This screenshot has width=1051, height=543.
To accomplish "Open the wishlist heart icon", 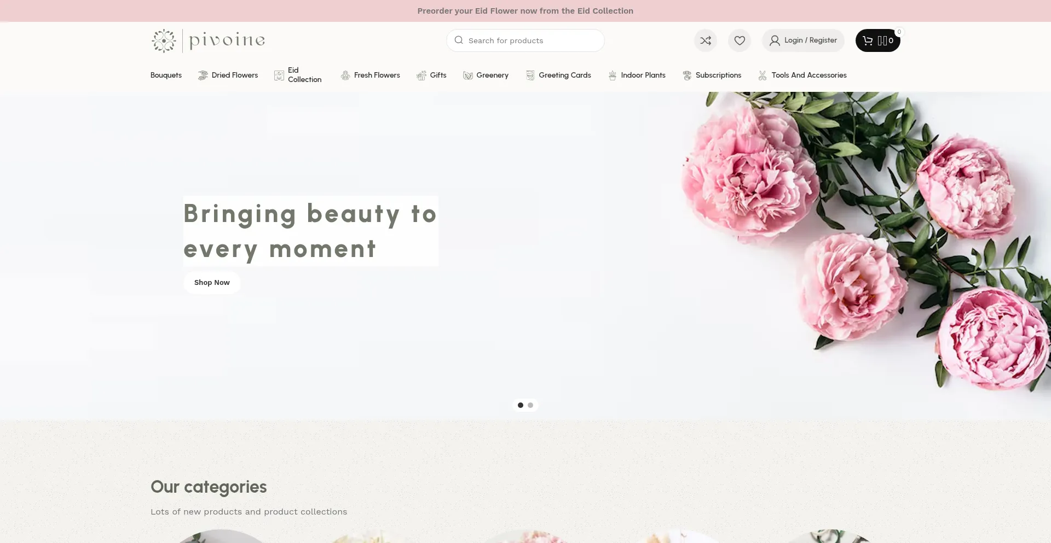I will pos(740,40).
